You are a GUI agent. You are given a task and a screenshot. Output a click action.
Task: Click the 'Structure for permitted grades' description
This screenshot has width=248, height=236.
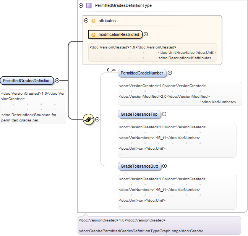(x=29, y=118)
